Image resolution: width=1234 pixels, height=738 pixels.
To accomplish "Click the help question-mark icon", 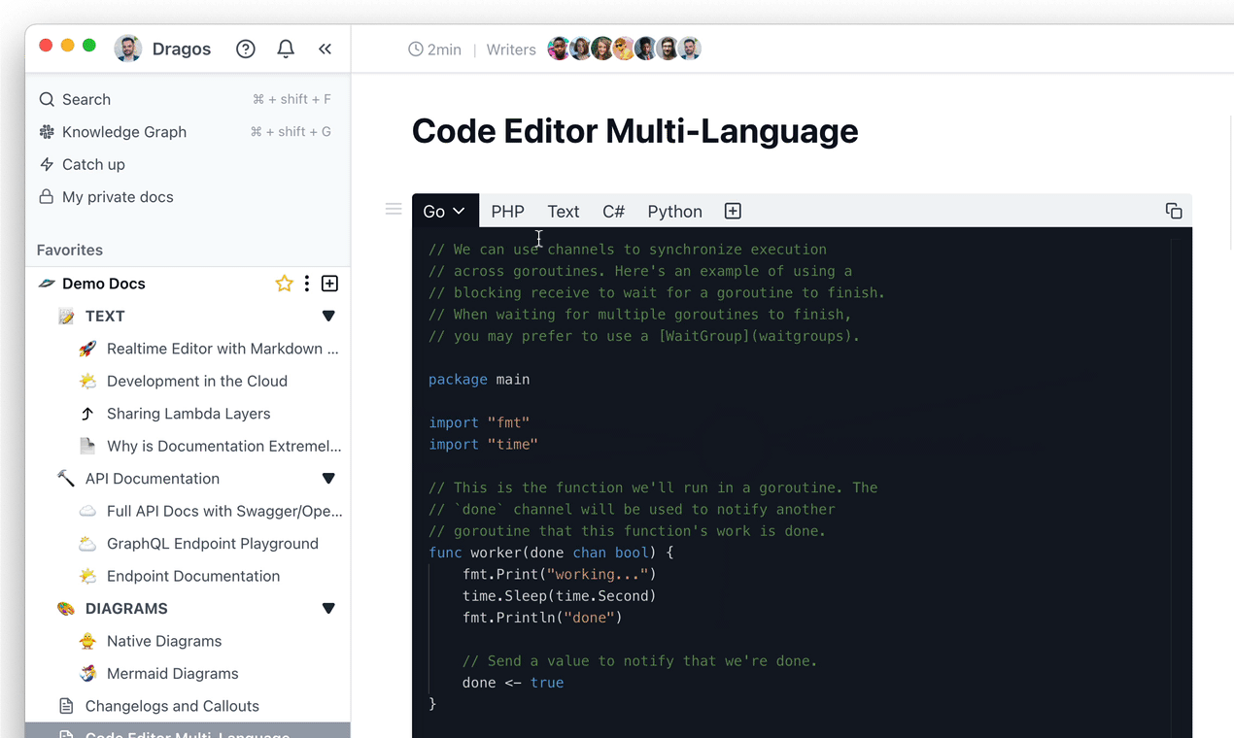I will (245, 48).
